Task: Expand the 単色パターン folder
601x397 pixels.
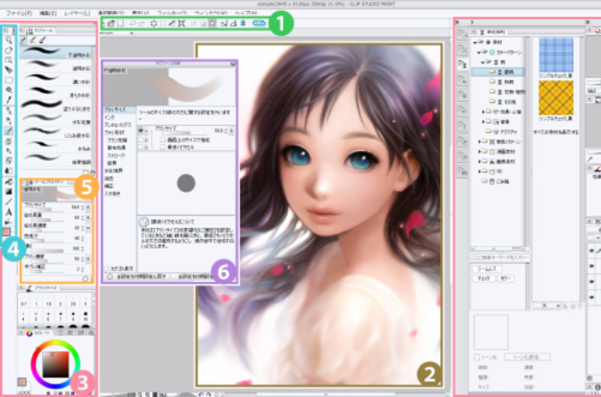Action: pos(480,141)
